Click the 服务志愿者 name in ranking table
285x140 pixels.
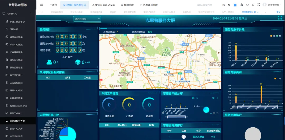(198, 137)
